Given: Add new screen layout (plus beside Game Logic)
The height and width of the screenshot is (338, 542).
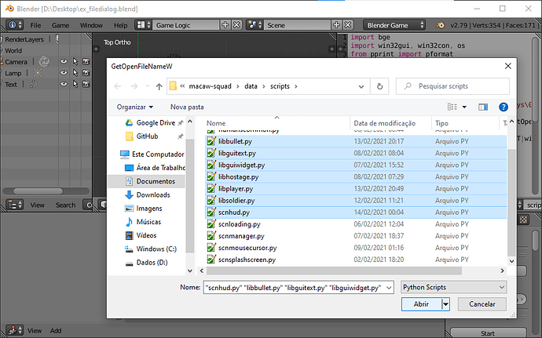Looking at the screenshot, I should [x=225, y=25].
